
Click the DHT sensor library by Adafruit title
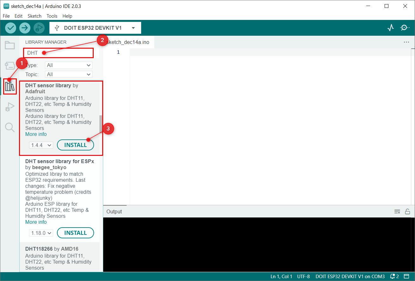click(x=52, y=89)
